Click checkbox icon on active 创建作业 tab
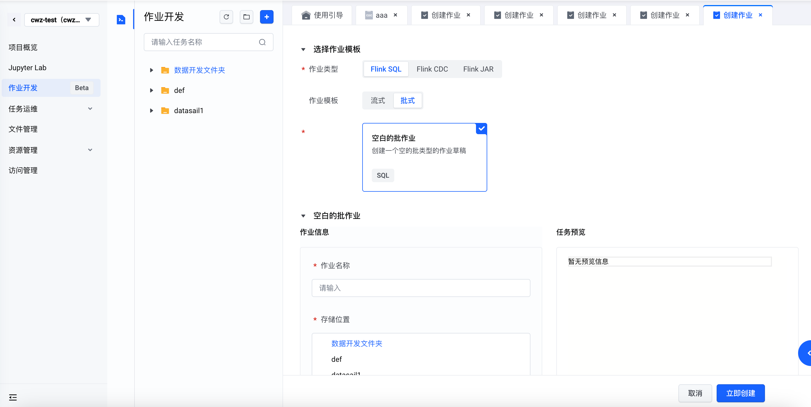This screenshot has height=407, width=811. [x=716, y=15]
